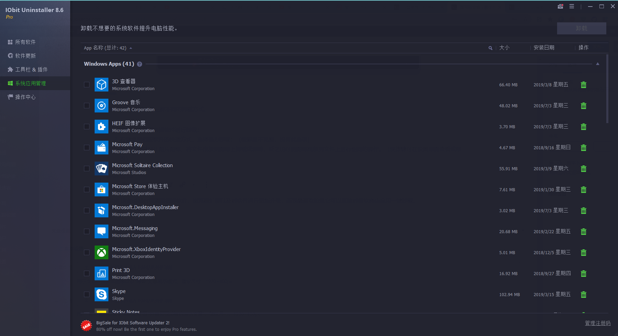Click the Solitaire Collection cards icon
The image size is (618, 336).
[x=102, y=169]
